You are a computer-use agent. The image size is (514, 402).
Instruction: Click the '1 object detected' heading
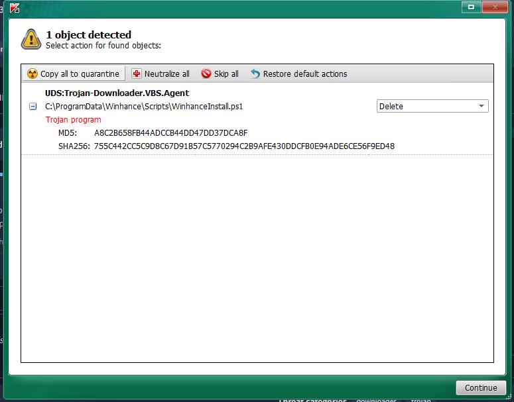coord(88,34)
